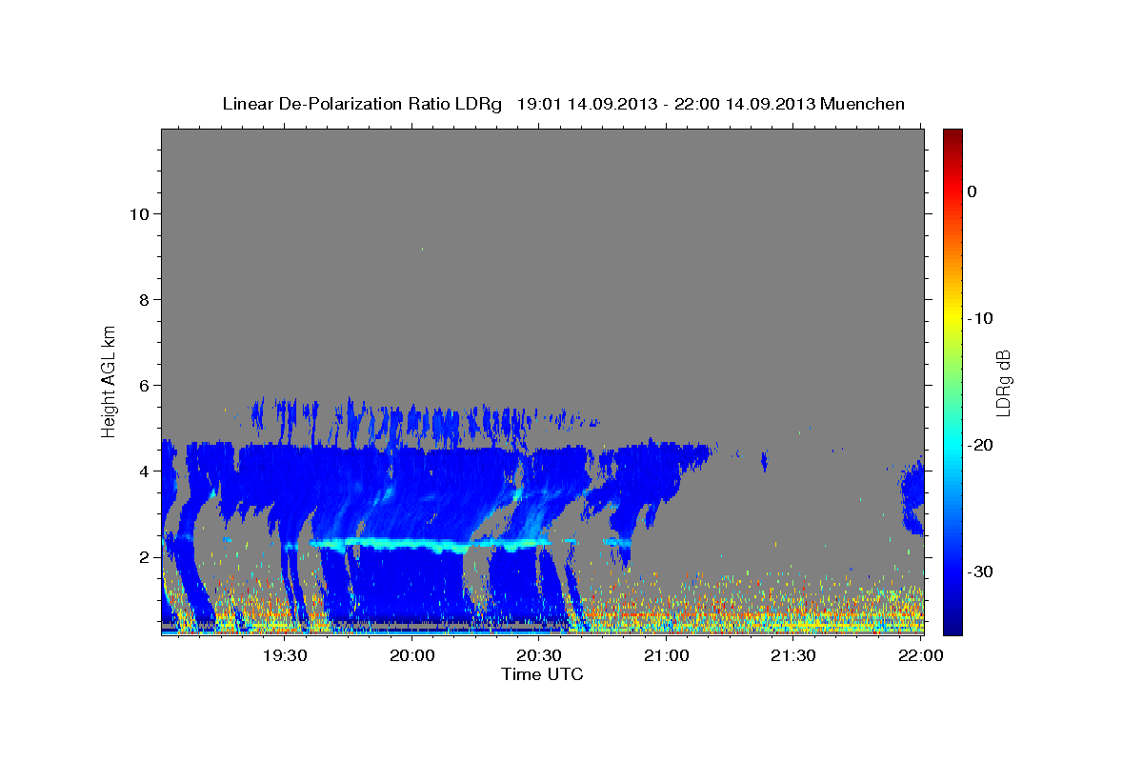The image size is (1143, 762).
Task: Click the 22:00 time tick label
Action: 920,655
